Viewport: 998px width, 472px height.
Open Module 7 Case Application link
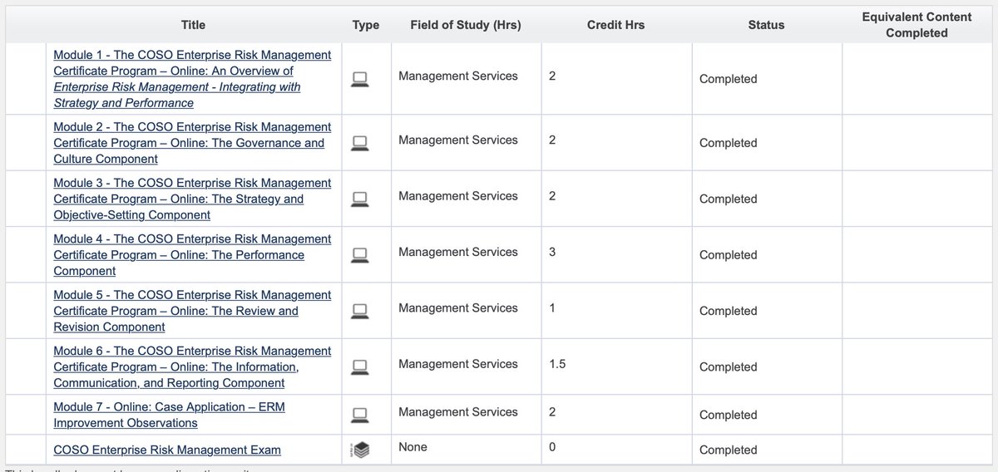170,414
